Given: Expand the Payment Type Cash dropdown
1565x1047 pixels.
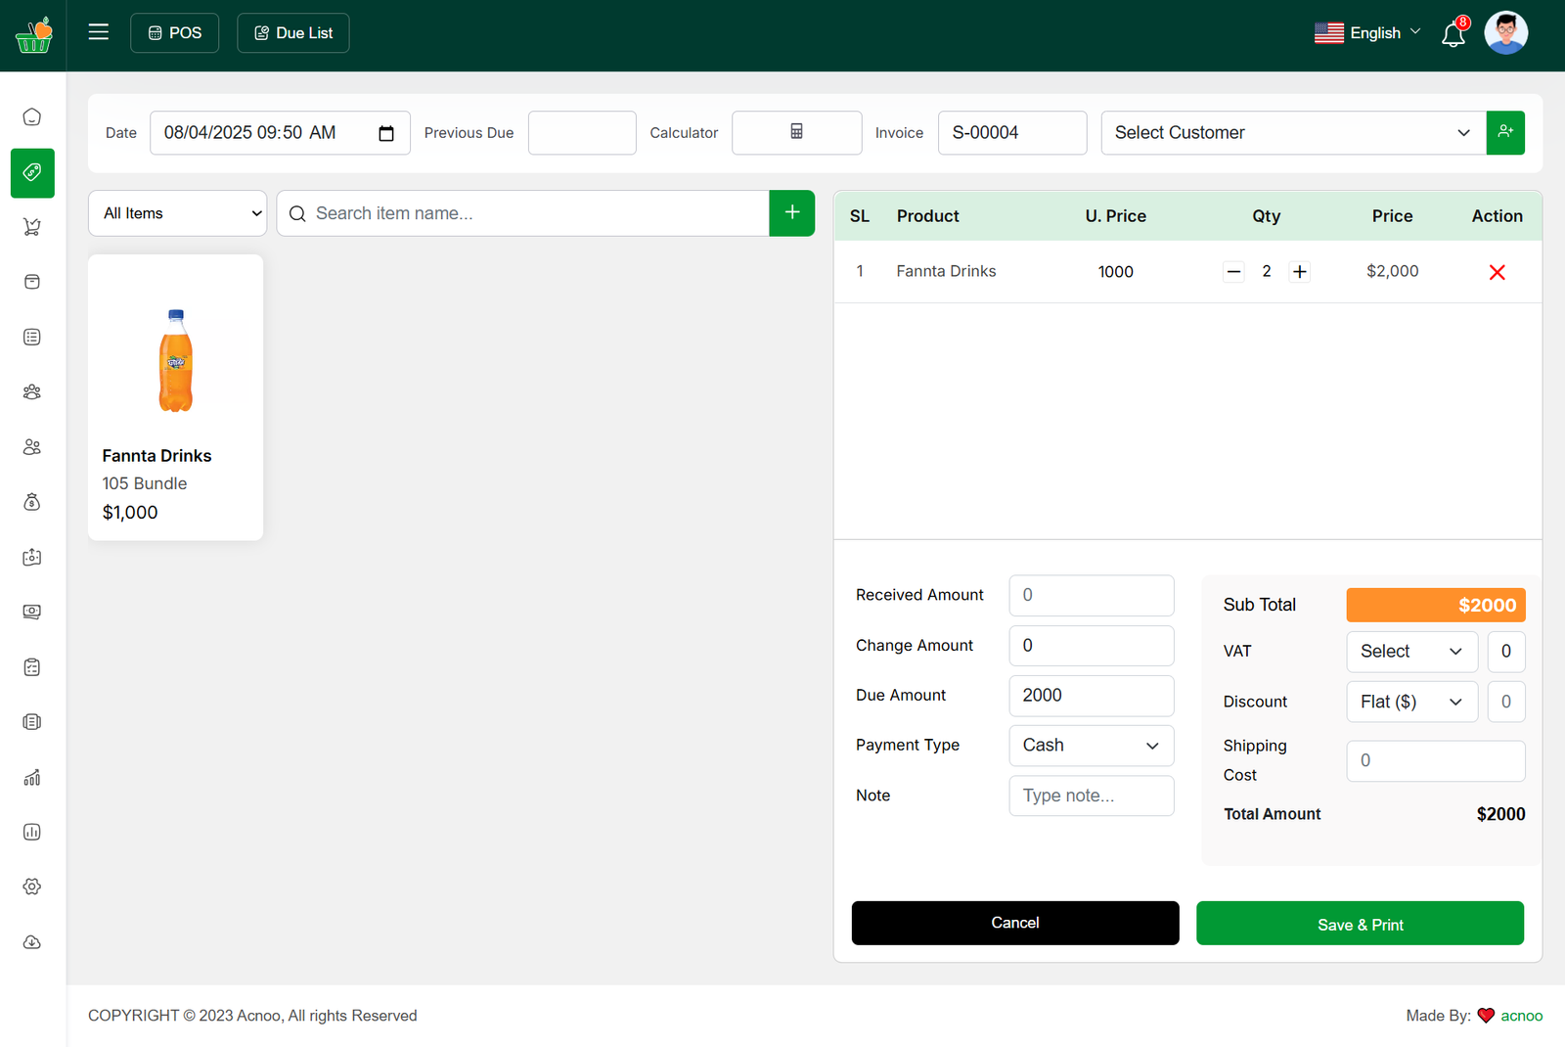Looking at the screenshot, I should [x=1091, y=746].
